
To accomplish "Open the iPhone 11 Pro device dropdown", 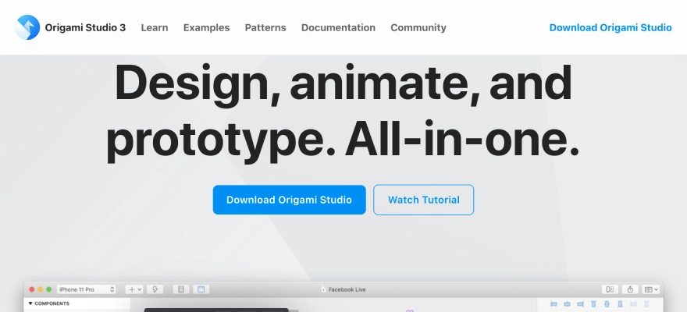I will coord(86,289).
